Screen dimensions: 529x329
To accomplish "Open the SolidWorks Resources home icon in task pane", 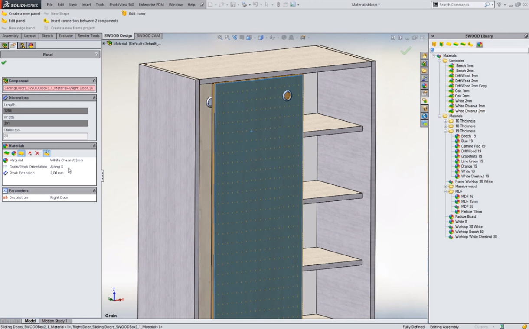I will pos(424,56).
